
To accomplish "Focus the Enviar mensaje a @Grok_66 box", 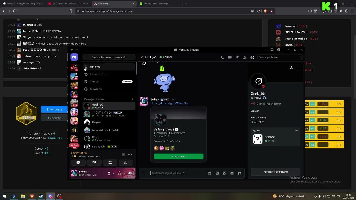I will click(x=178, y=173).
